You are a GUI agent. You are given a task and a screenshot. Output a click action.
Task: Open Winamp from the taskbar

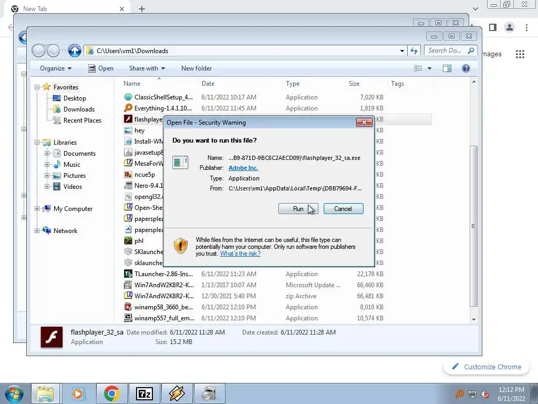click(x=177, y=393)
